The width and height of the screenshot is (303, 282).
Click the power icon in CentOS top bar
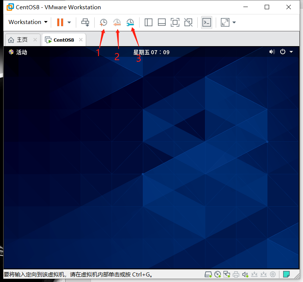(283, 52)
